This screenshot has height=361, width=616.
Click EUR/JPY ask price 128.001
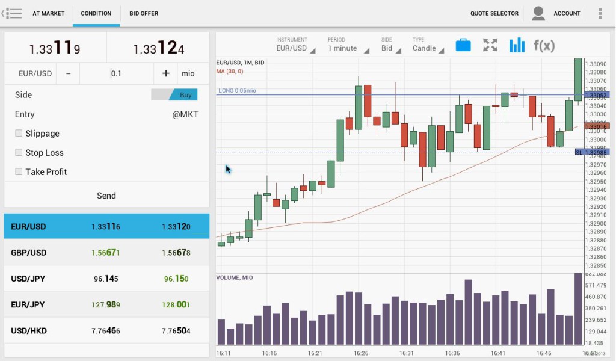tap(176, 304)
